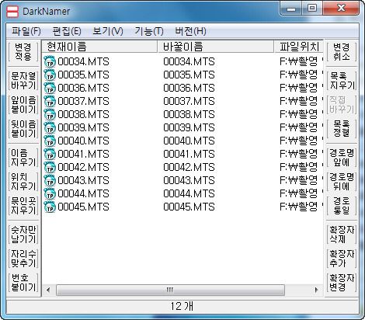Click file location cell of 00040.MTS row

(x=301, y=141)
